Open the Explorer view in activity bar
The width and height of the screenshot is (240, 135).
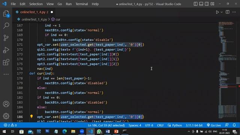tap(6, 13)
